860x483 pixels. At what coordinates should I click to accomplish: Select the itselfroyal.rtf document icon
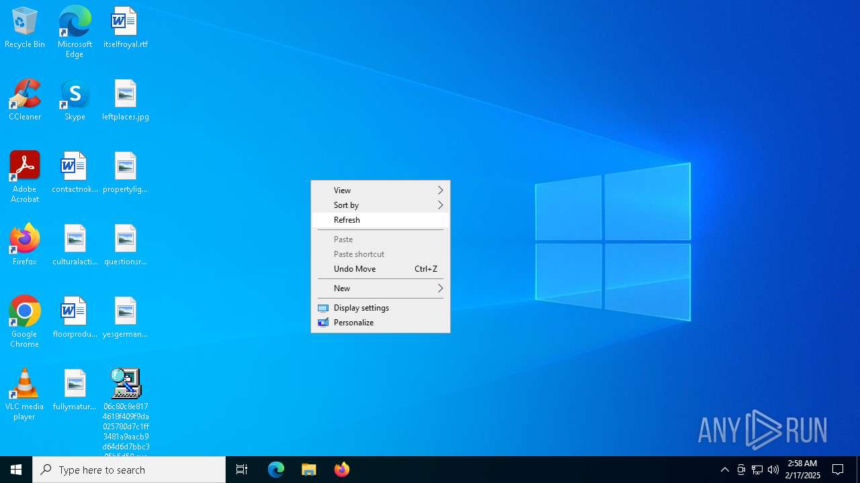[x=126, y=28]
